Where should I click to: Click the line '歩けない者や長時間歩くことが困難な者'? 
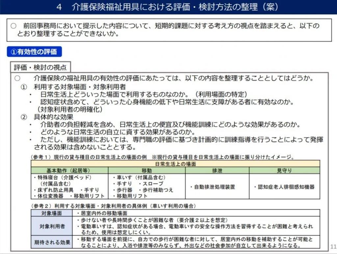coord(127,220)
